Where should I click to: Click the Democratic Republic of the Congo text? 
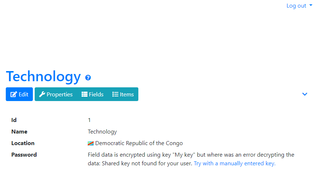139,143
